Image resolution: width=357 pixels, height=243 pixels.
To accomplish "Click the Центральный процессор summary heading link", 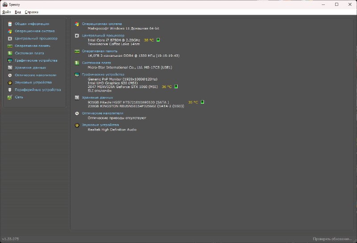I will (103, 36).
